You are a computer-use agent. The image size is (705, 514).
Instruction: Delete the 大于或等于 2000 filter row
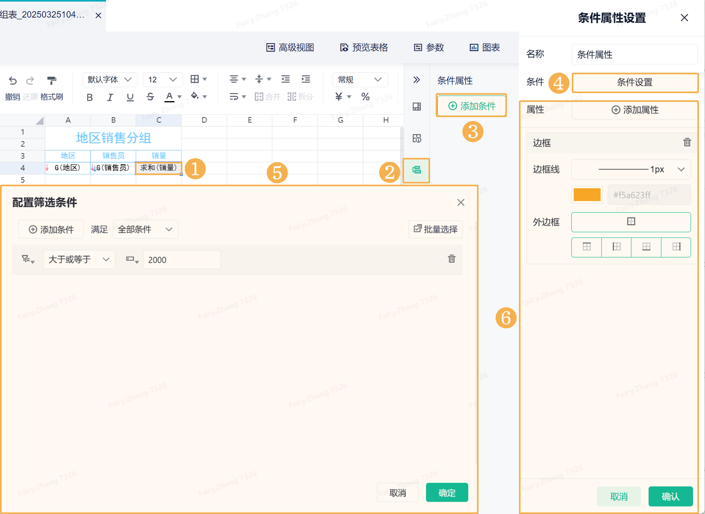point(452,259)
